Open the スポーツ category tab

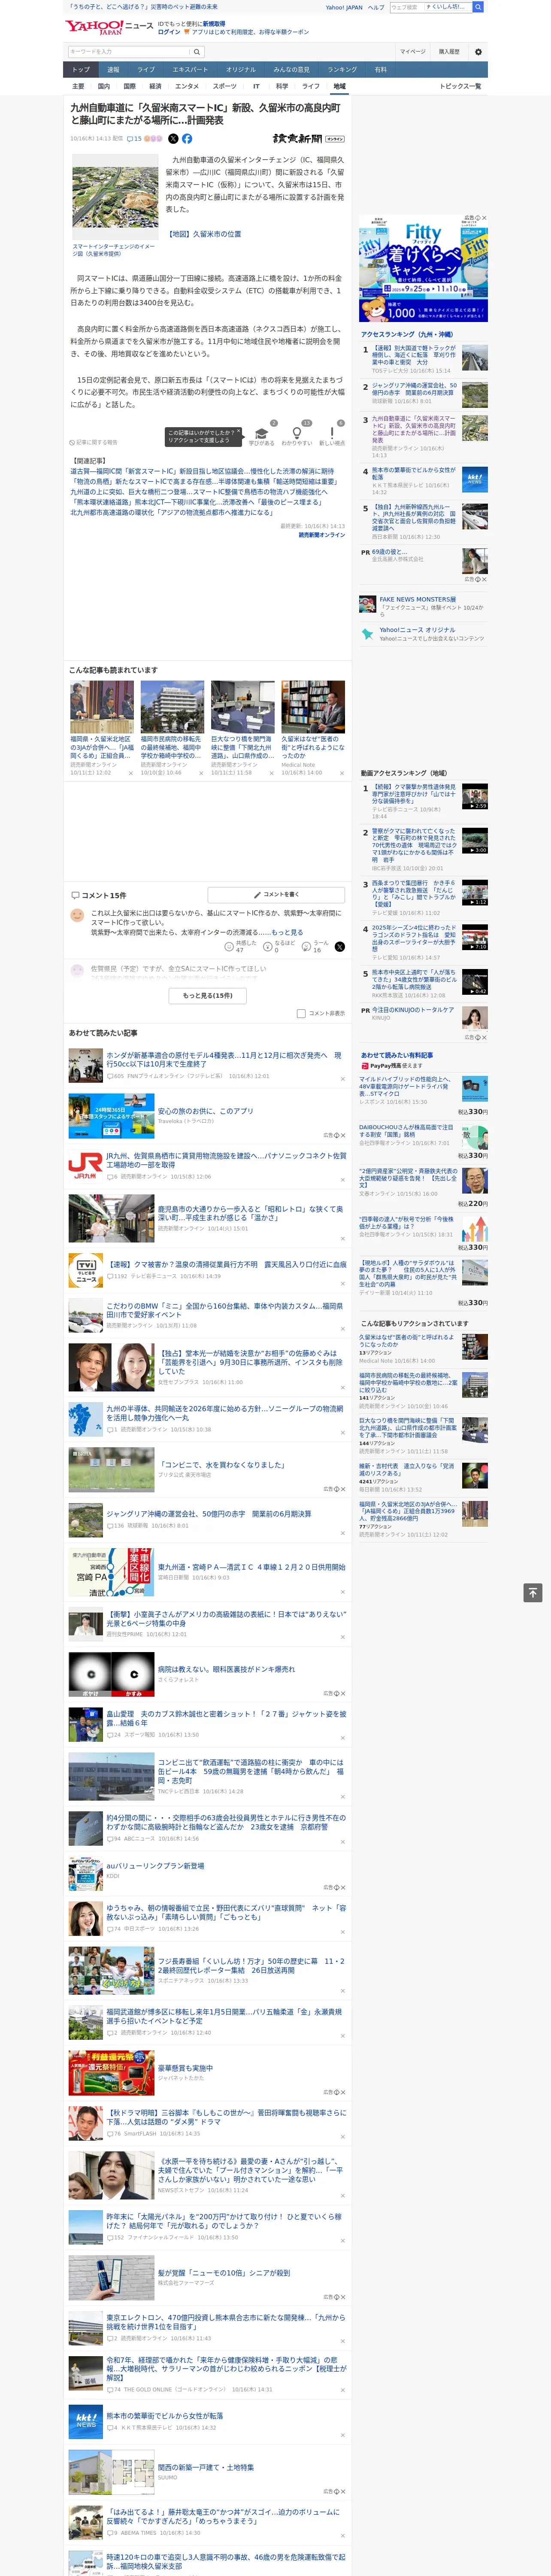(225, 86)
